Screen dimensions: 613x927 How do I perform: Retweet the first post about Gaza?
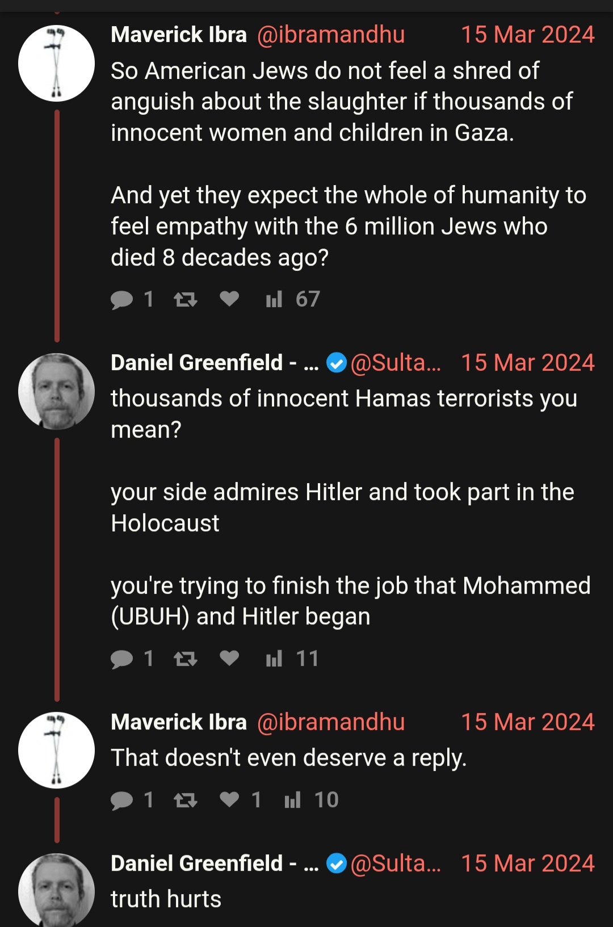pyautogui.click(x=185, y=299)
